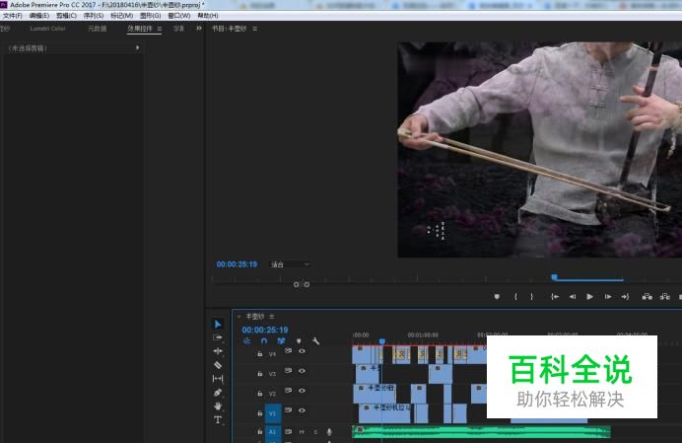Toggle track lock on A1

[x=259, y=432]
